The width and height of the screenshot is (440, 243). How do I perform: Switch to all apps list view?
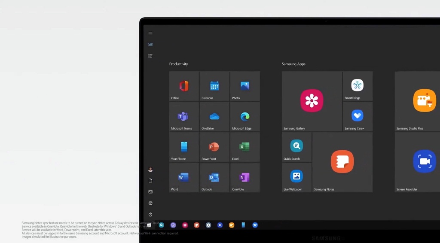click(150, 56)
